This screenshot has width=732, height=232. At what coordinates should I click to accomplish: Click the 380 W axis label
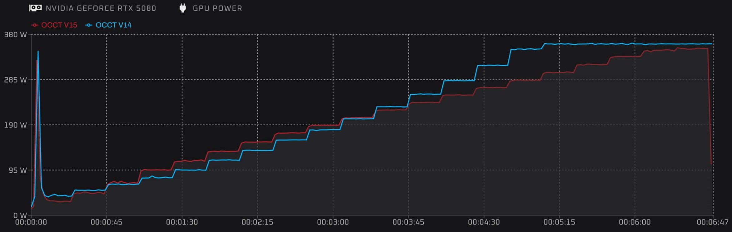point(16,35)
